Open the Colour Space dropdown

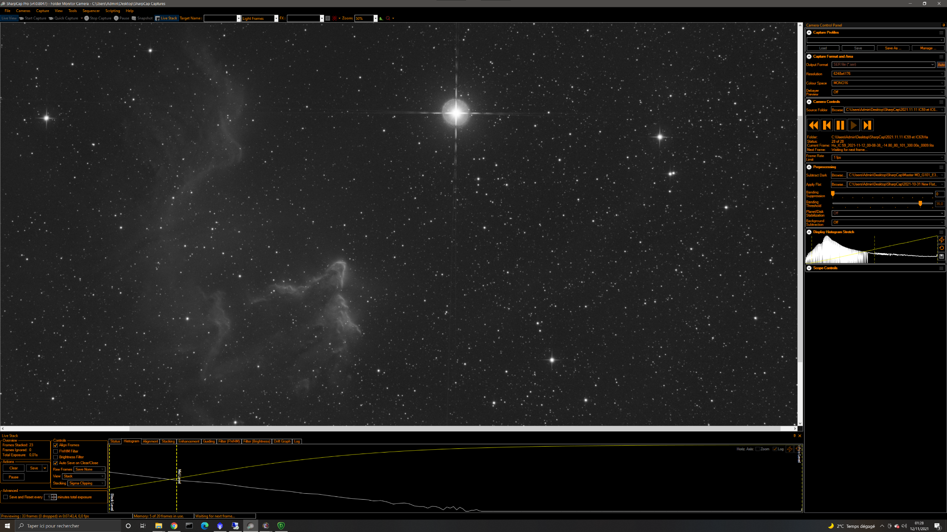coord(888,83)
